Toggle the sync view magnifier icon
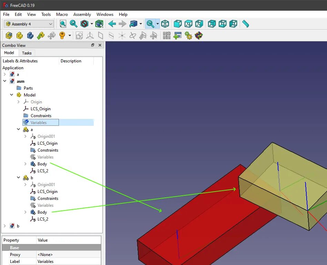327x265 pixels. tap(150, 24)
